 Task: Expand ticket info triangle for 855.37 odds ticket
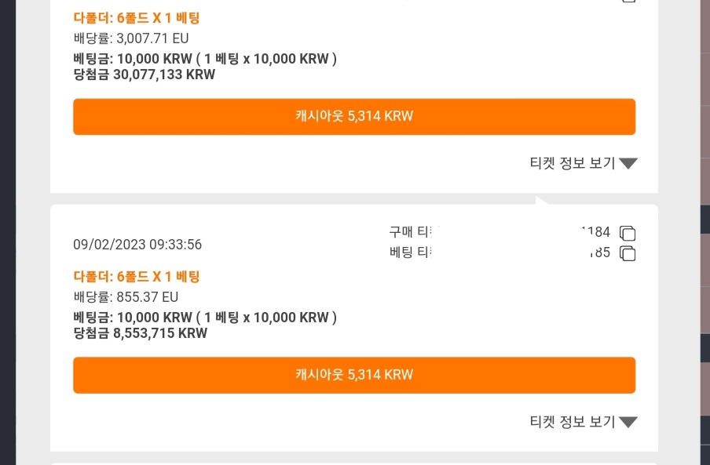[628, 422]
